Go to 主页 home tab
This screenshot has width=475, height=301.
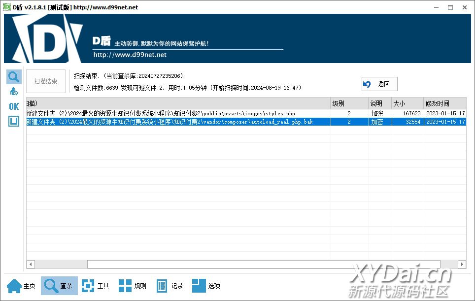click(22, 286)
